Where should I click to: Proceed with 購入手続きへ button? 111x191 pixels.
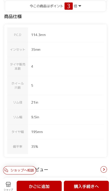pos(86,186)
